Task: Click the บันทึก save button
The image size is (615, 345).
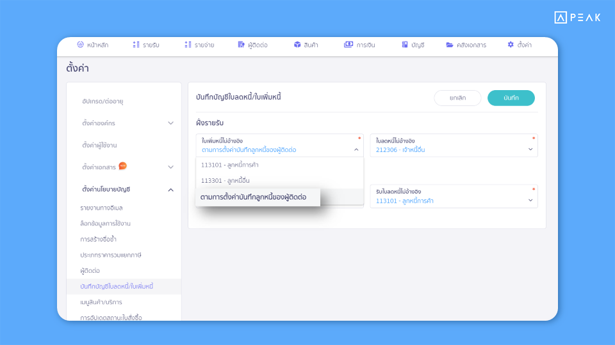Action: 511,98
